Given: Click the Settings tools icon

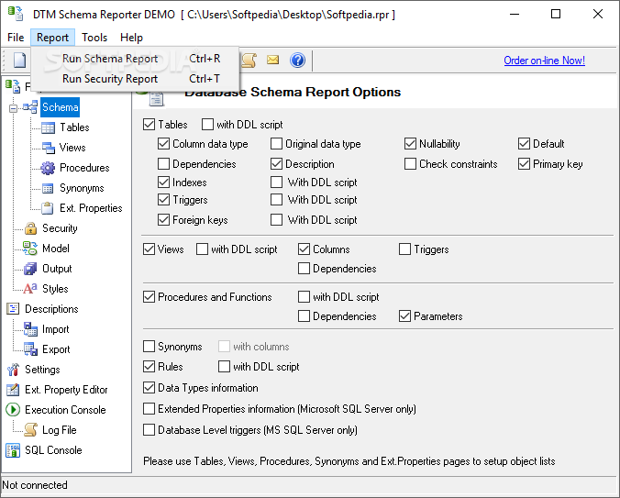Looking at the screenshot, I should pos(13,370).
